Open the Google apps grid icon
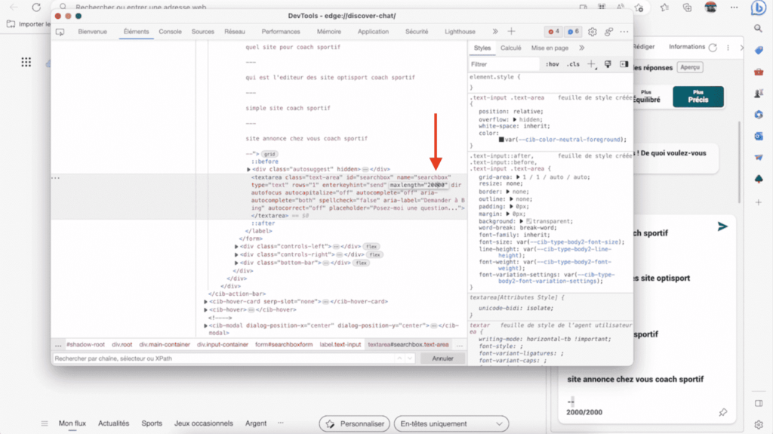The height and width of the screenshot is (434, 773). point(26,62)
